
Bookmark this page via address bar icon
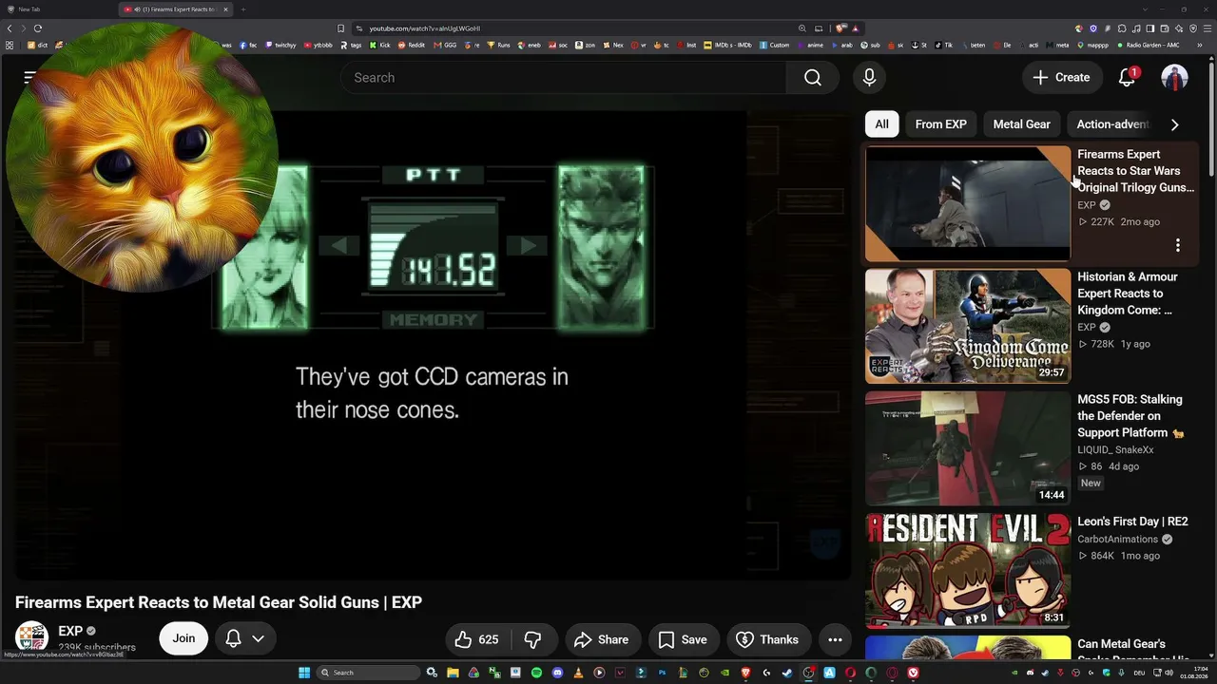pyautogui.click(x=340, y=28)
